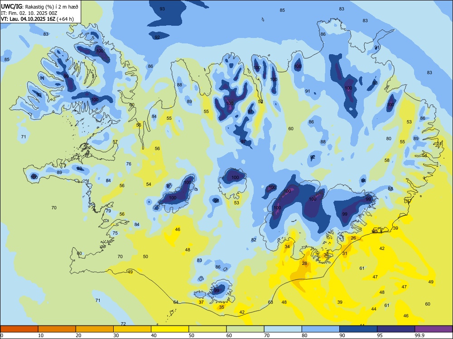Choose the 80–90 medium blue legend swatch

pos(321,329)
